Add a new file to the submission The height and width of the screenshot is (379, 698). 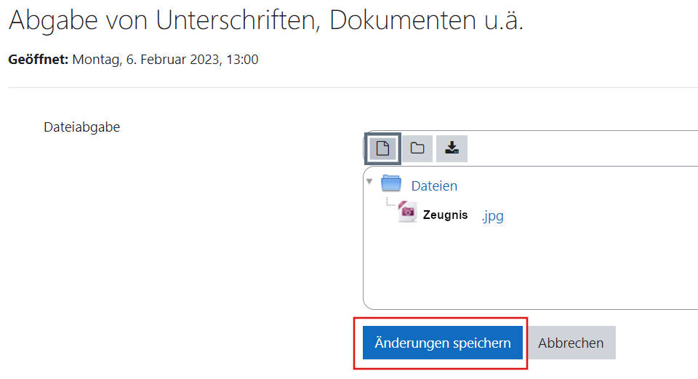[382, 148]
